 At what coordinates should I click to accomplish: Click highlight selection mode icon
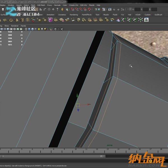[x=67, y=10]
